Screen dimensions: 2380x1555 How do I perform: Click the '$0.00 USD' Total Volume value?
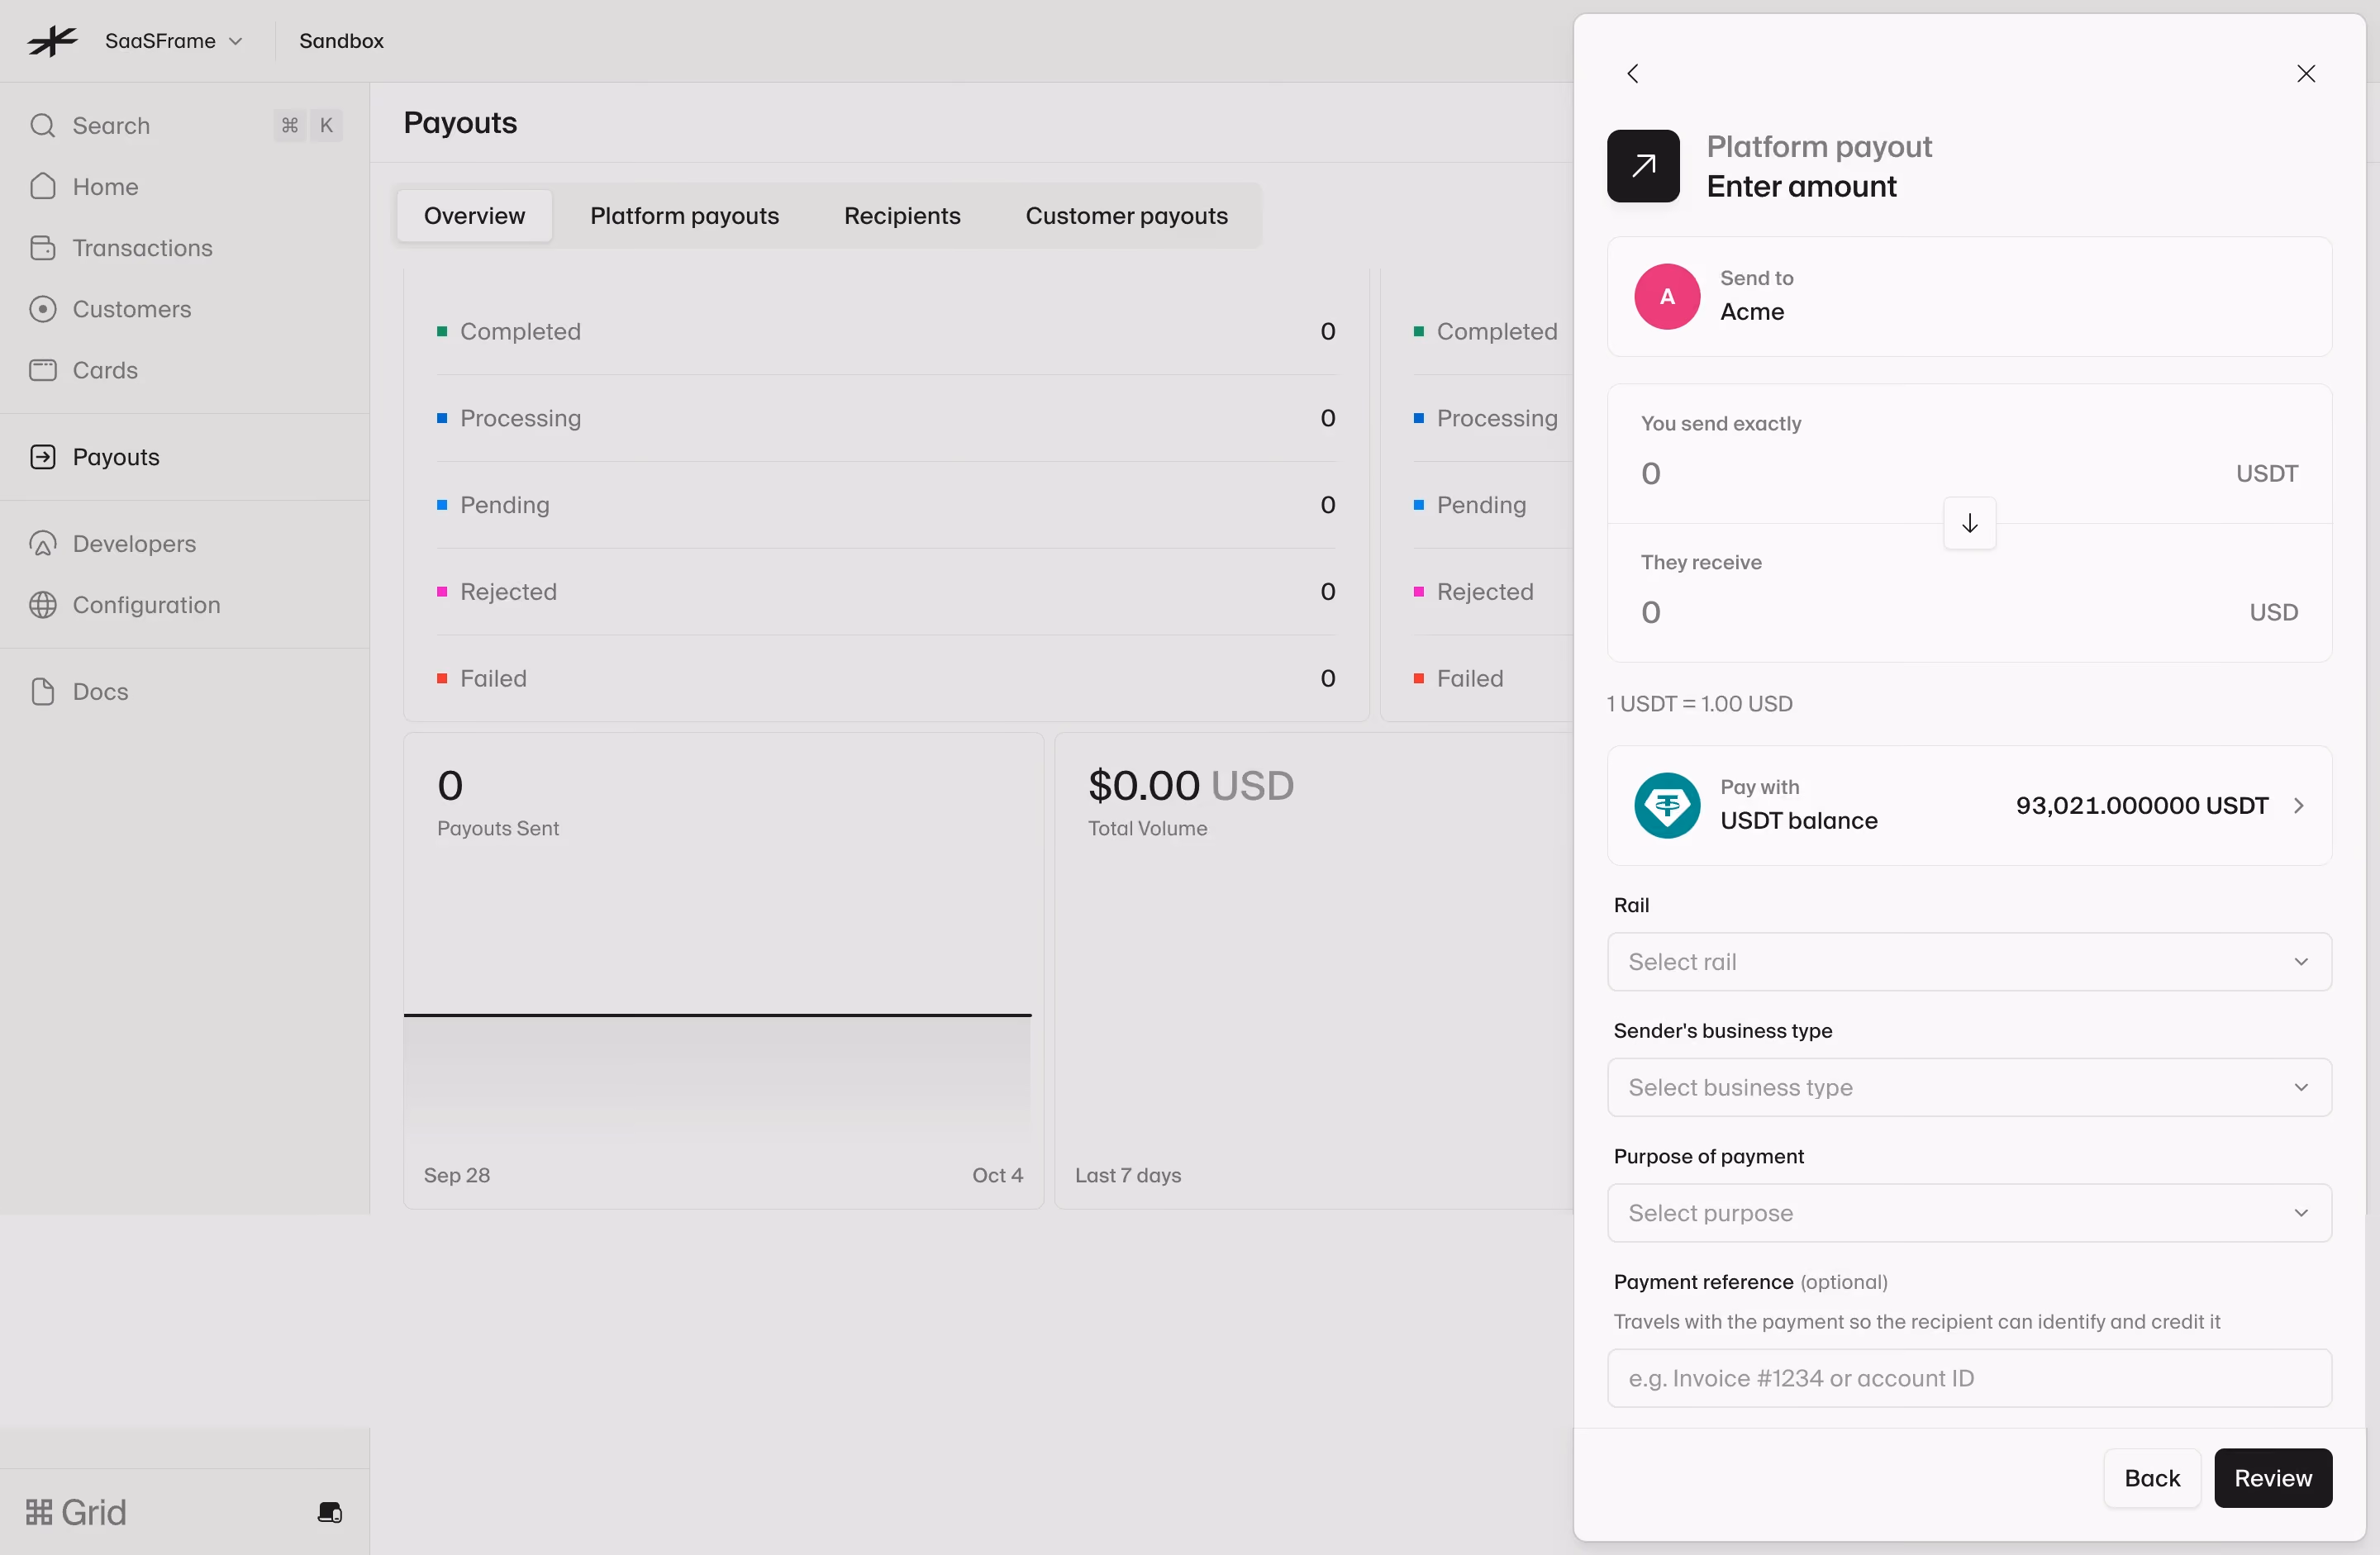pyautogui.click(x=1190, y=785)
